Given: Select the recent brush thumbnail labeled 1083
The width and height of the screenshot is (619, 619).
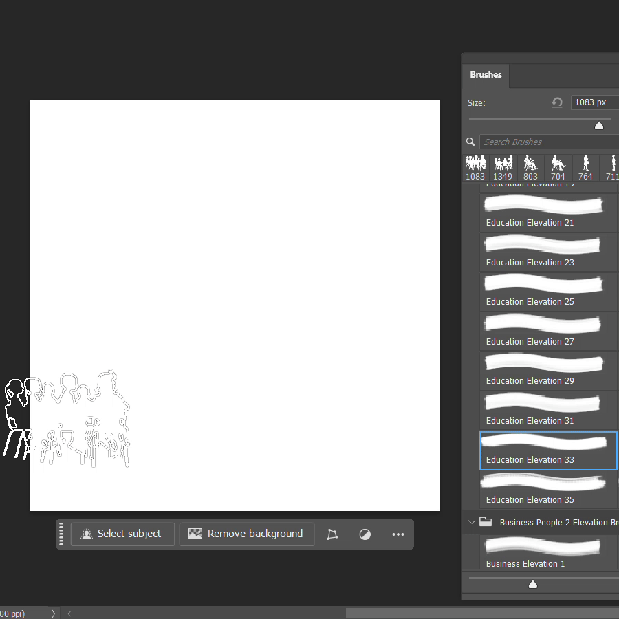Looking at the screenshot, I should point(475,167).
